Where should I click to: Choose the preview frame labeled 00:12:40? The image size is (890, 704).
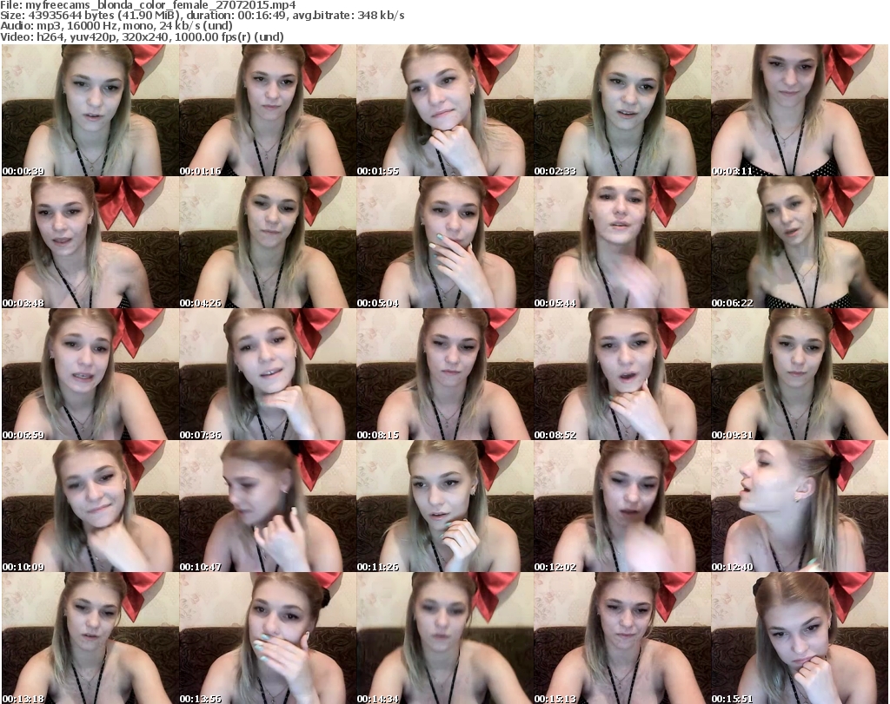pyautogui.click(x=800, y=506)
